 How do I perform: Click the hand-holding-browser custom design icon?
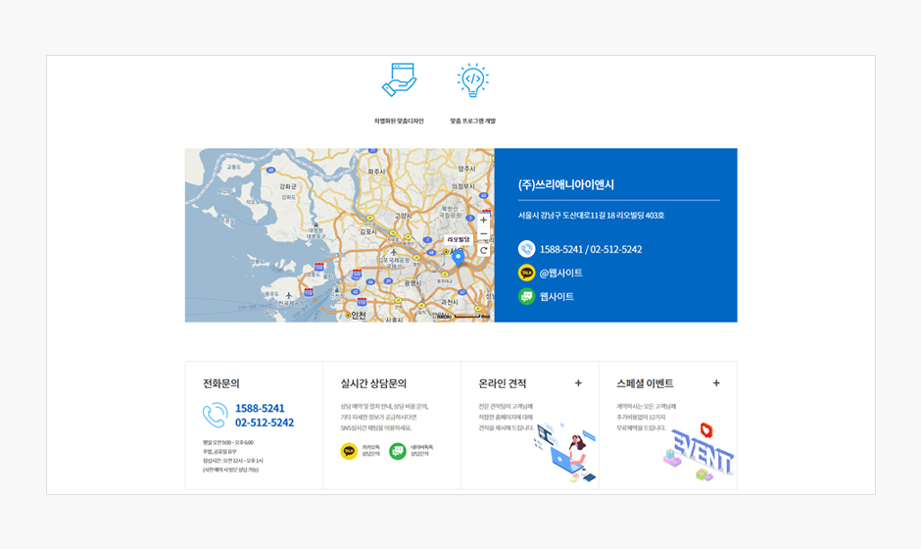tap(400, 80)
